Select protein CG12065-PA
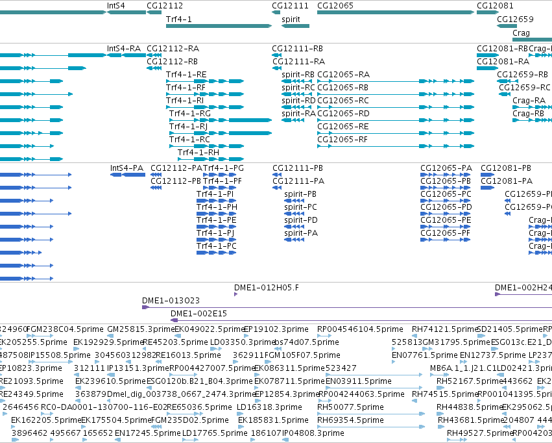 click(x=446, y=175)
